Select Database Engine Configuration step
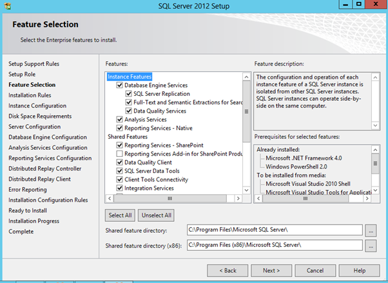 click(x=48, y=137)
